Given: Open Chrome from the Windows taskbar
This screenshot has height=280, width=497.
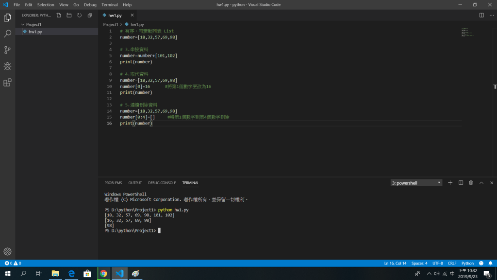Looking at the screenshot, I should tap(103, 274).
